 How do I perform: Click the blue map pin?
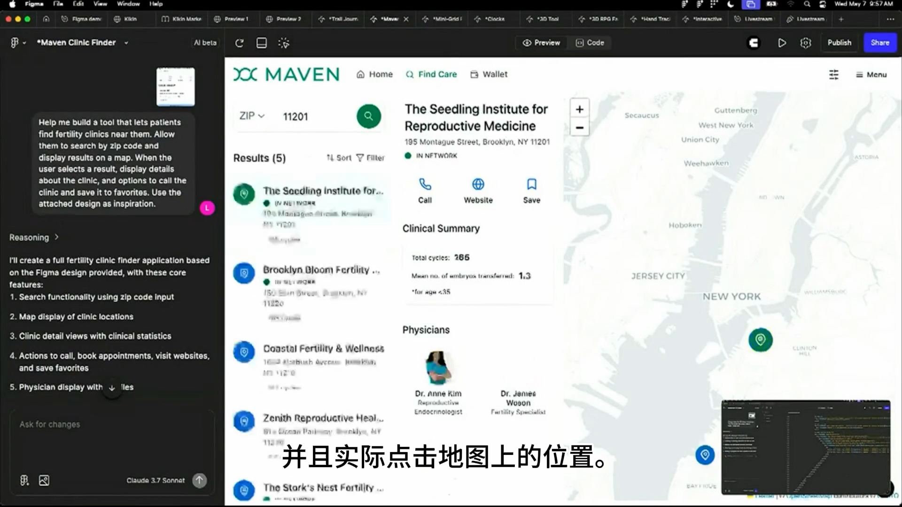tap(705, 454)
